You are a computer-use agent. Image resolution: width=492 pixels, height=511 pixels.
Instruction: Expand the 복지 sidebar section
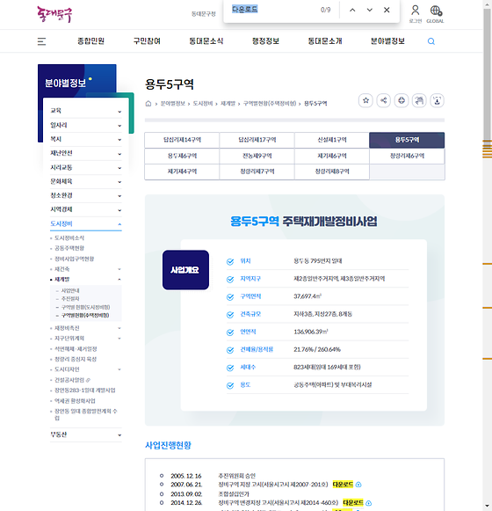86,139
